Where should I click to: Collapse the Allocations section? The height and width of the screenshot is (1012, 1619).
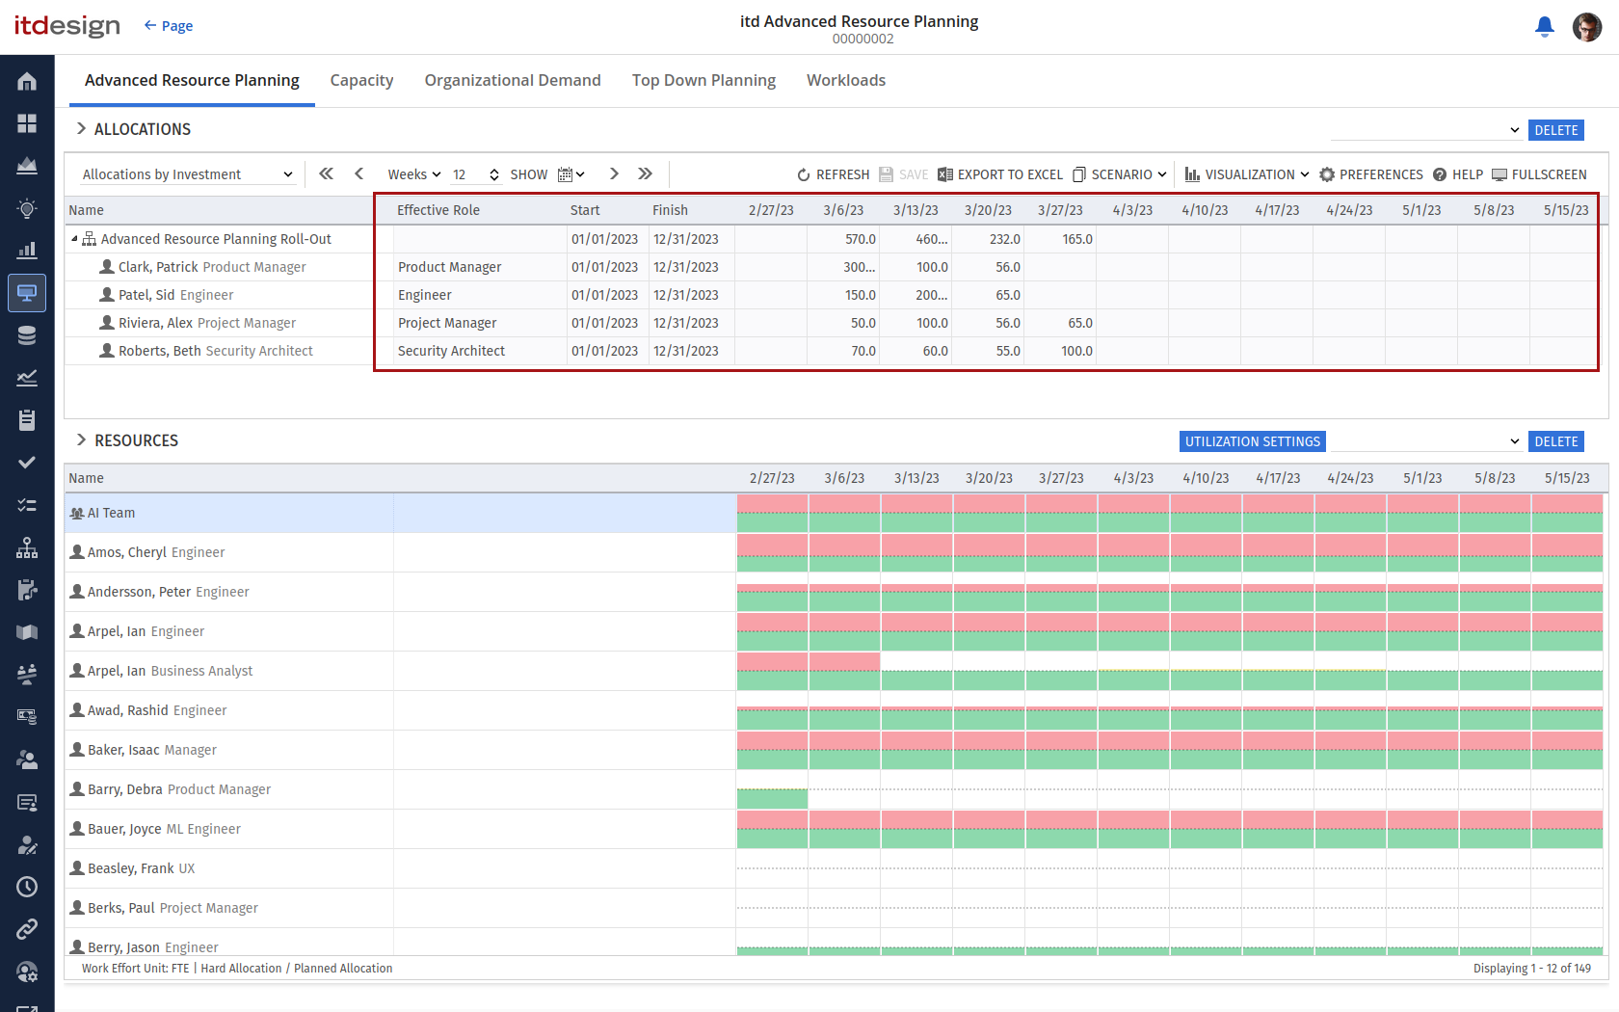point(81,129)
